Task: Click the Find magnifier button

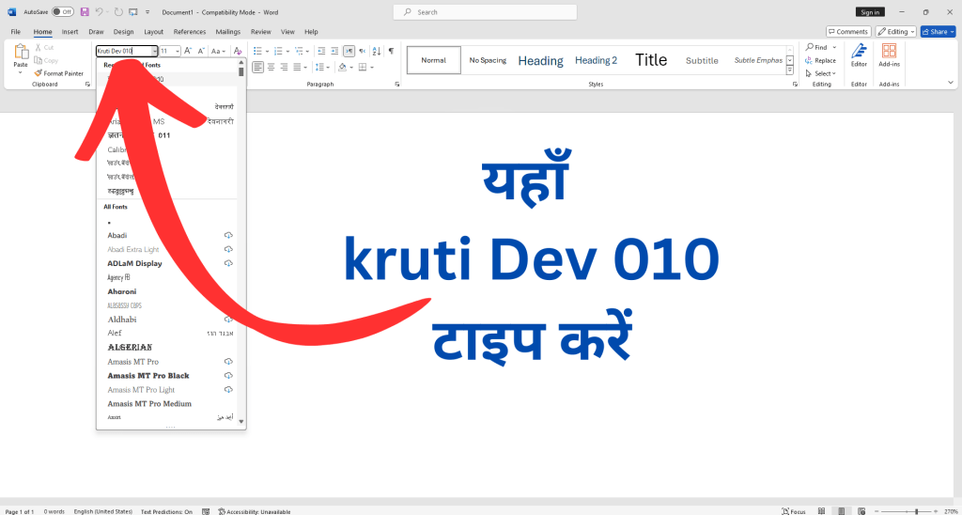Action: [816, 47]
